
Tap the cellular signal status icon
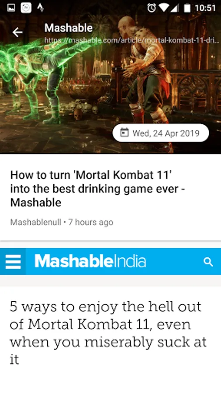click(x=175, y=8)
